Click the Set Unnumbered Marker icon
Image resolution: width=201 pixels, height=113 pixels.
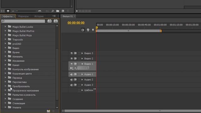point(93,30)
